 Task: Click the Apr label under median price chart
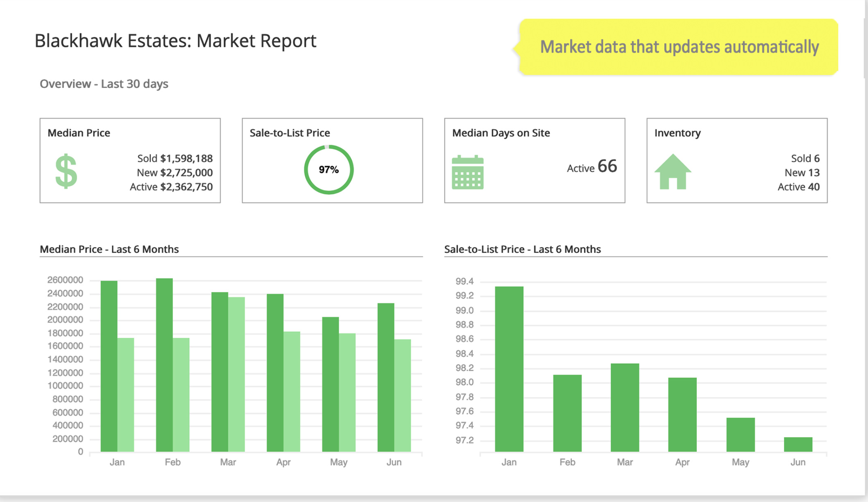click(283, 462)
